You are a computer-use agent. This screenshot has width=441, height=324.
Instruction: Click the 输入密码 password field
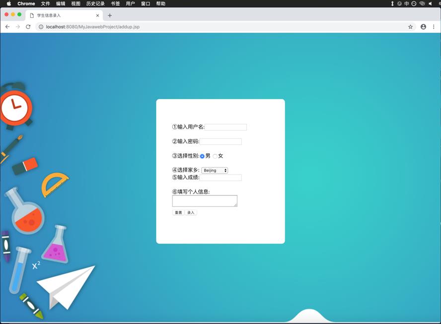(x=221, y=142)
